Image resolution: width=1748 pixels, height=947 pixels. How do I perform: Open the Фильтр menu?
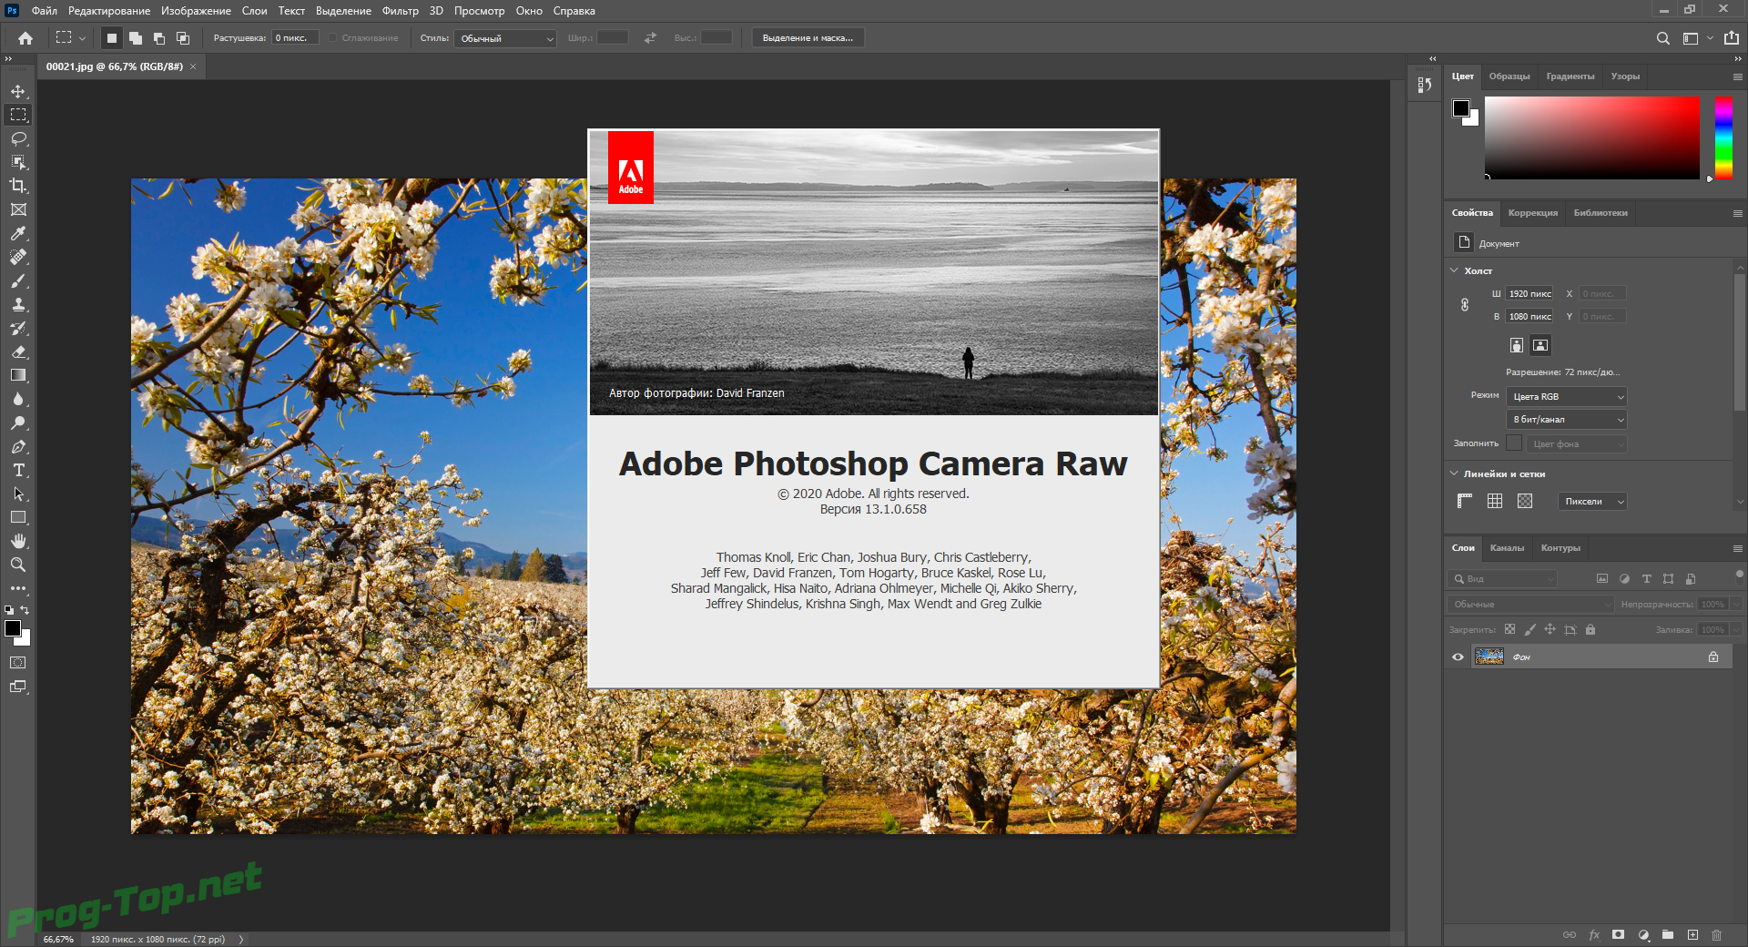point(400,11)
